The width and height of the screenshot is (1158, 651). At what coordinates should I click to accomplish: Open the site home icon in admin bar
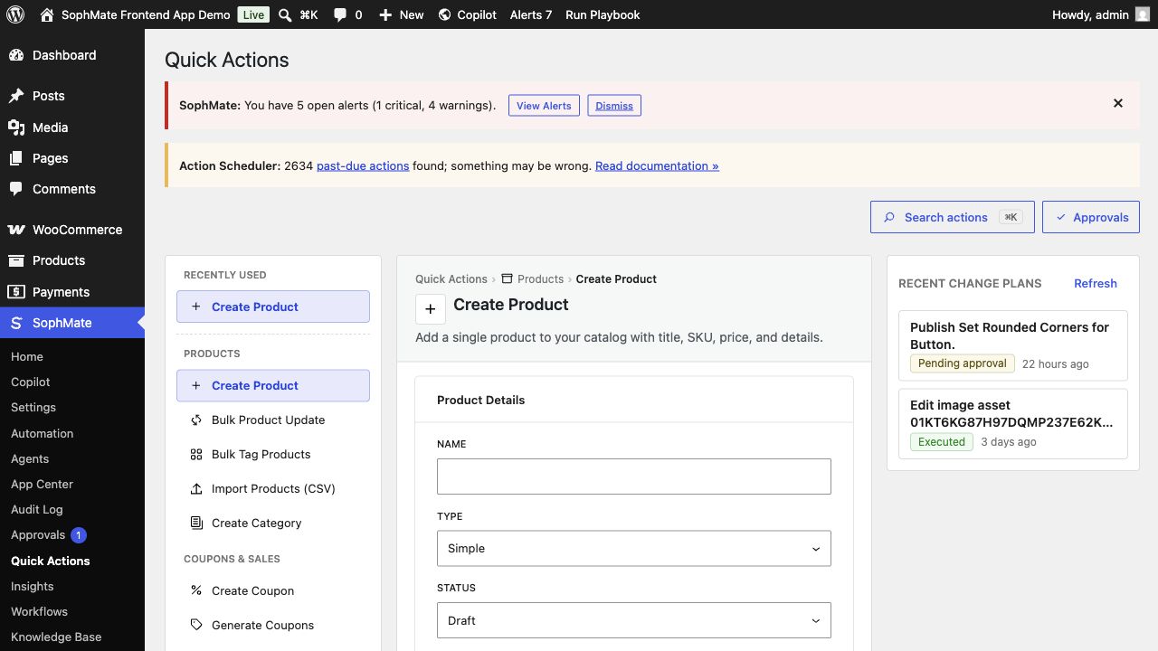point(47,14)
